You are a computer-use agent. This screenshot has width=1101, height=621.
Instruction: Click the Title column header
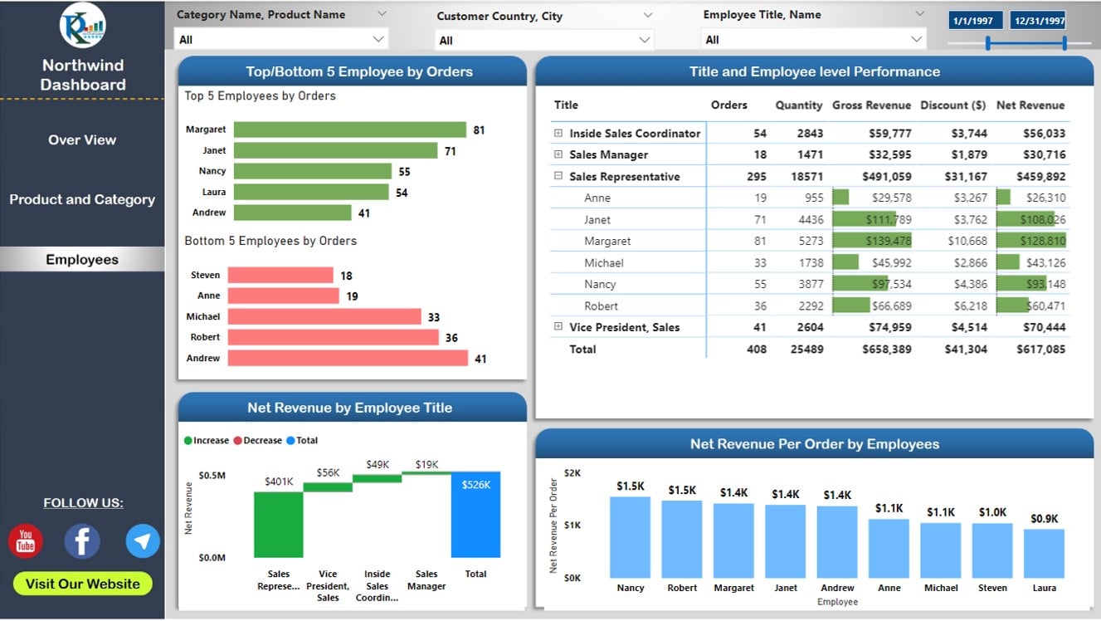pyautogui.click(x=567, y=105)
